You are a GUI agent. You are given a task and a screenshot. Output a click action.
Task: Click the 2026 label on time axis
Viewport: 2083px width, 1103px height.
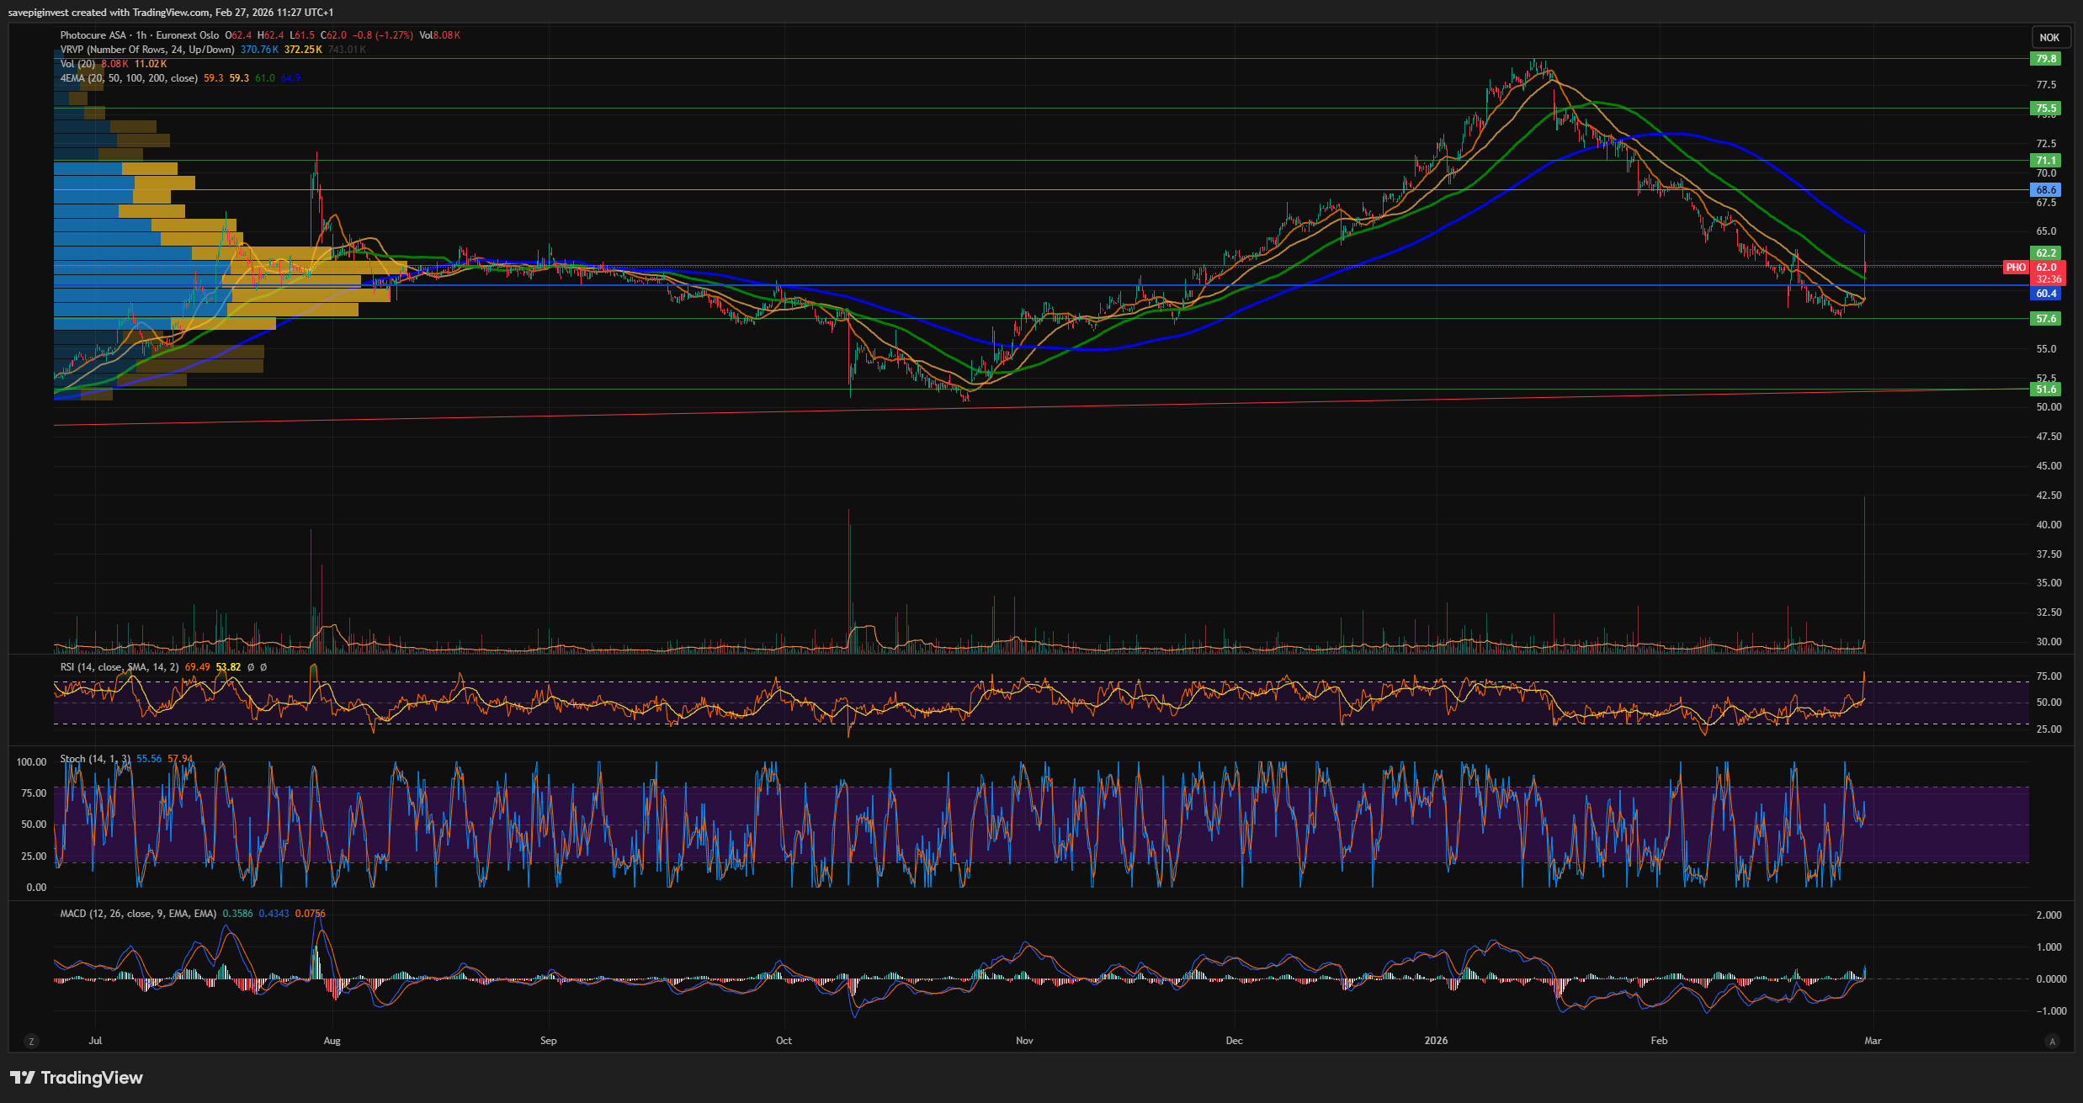(1436, 1041)
